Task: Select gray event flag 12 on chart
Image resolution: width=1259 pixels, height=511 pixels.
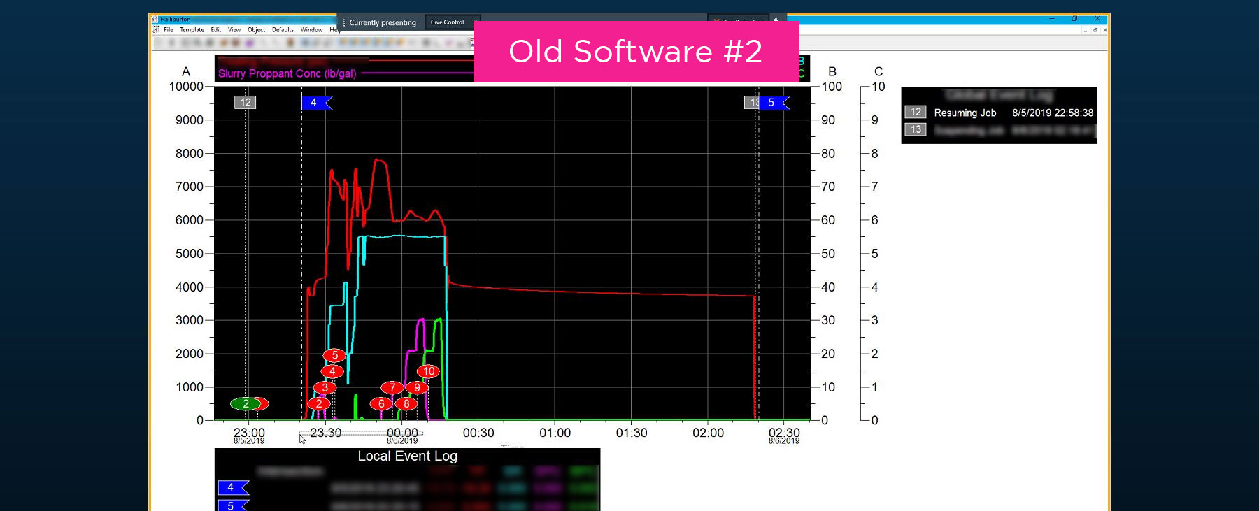Action: pyautogui.click(x=246, y=102)
